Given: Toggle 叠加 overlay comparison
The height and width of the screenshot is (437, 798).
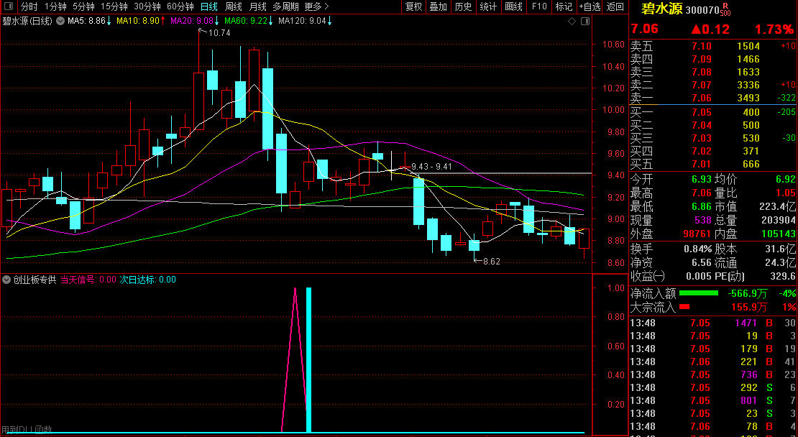Looking at the screenshot, I should click(x=438, y=7).
